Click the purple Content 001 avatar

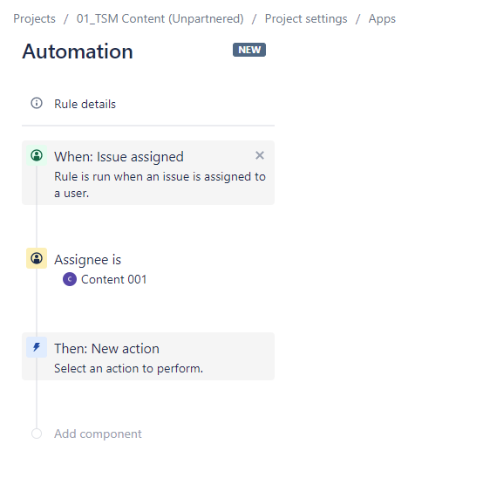tap(70, 279)
